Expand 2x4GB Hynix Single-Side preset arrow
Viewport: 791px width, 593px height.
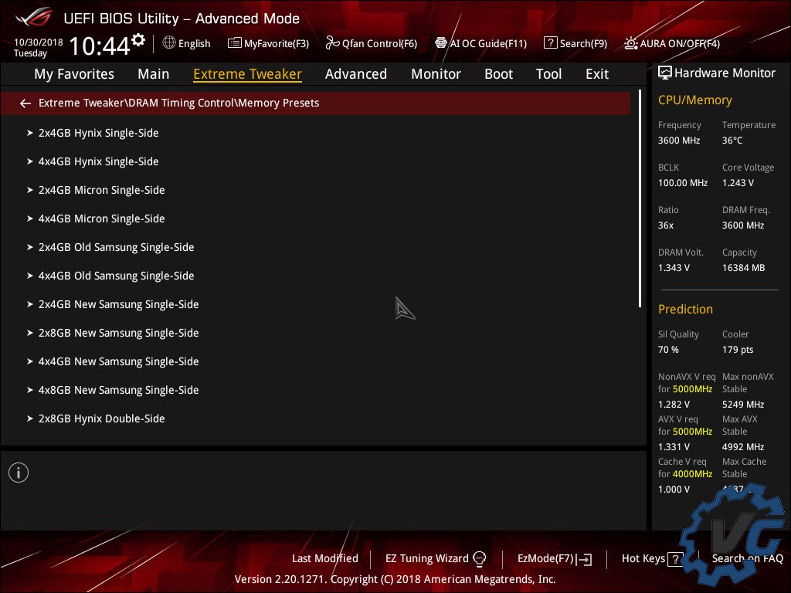(30, 133)
